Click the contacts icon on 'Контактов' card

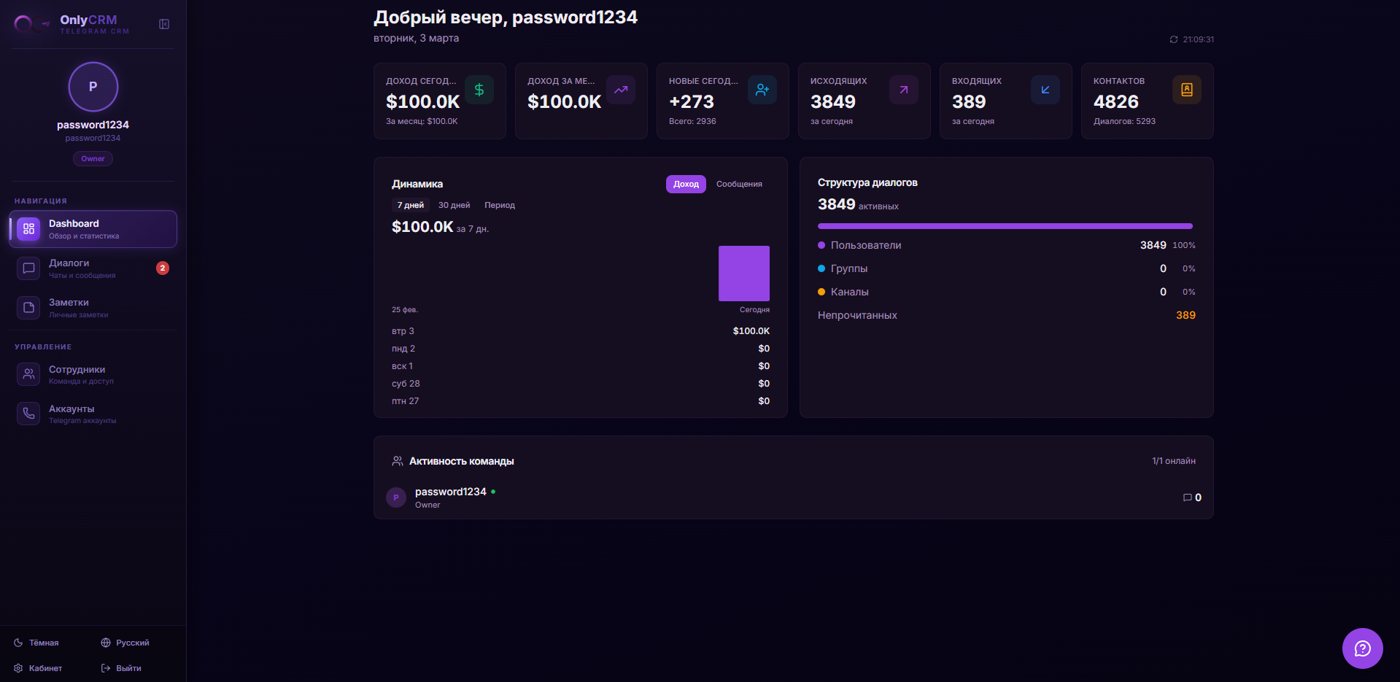coord(1186,89)
